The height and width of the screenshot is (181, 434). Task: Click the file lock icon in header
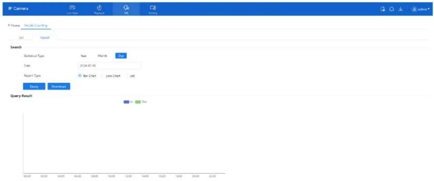click(383, 10)
